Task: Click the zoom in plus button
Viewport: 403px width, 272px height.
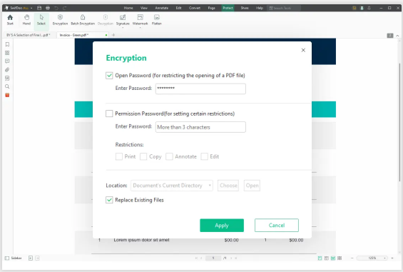Action: click(x=392, y=258)
